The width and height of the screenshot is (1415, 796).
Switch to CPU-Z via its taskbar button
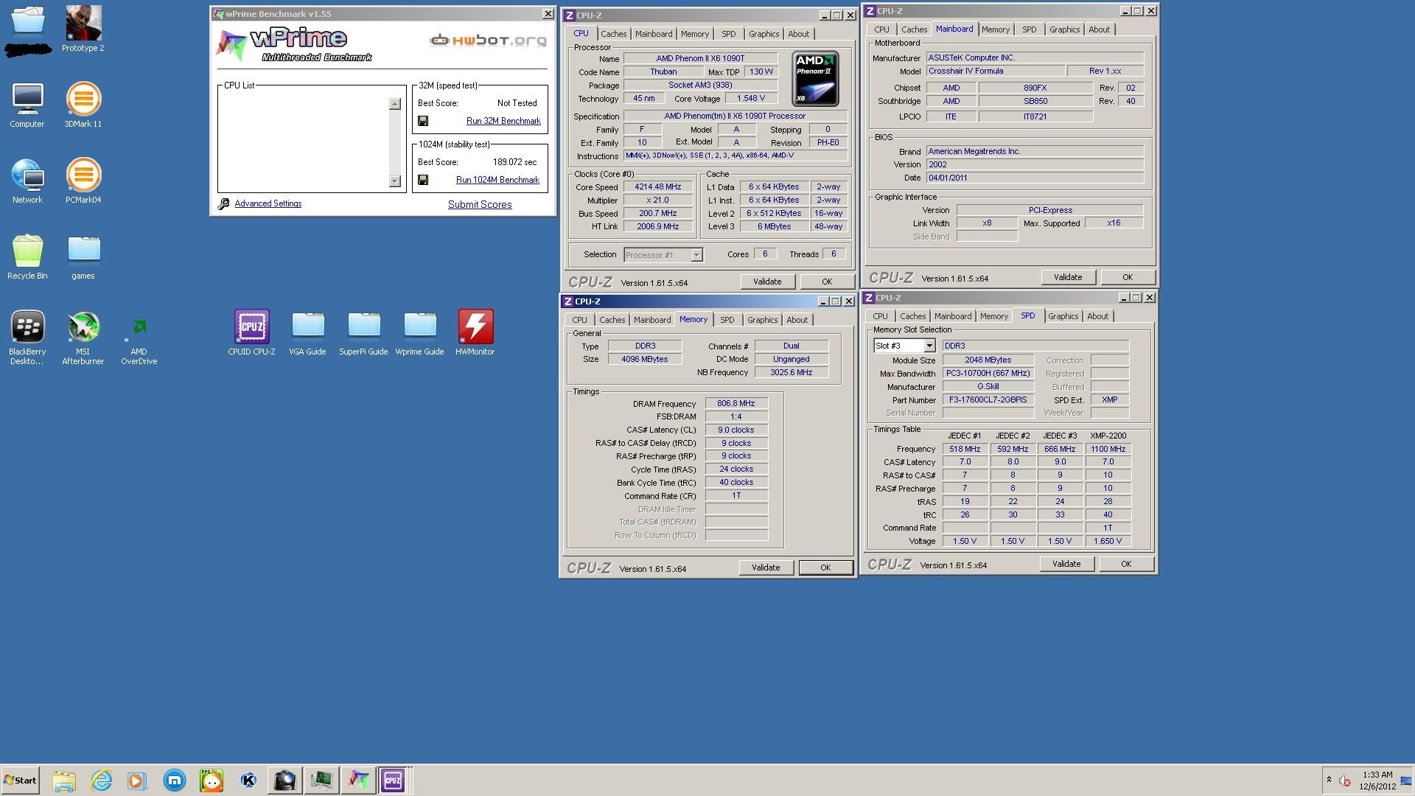point(394,781)
